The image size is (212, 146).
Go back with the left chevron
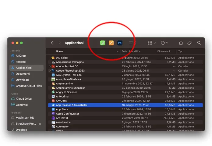pos(52,43)
